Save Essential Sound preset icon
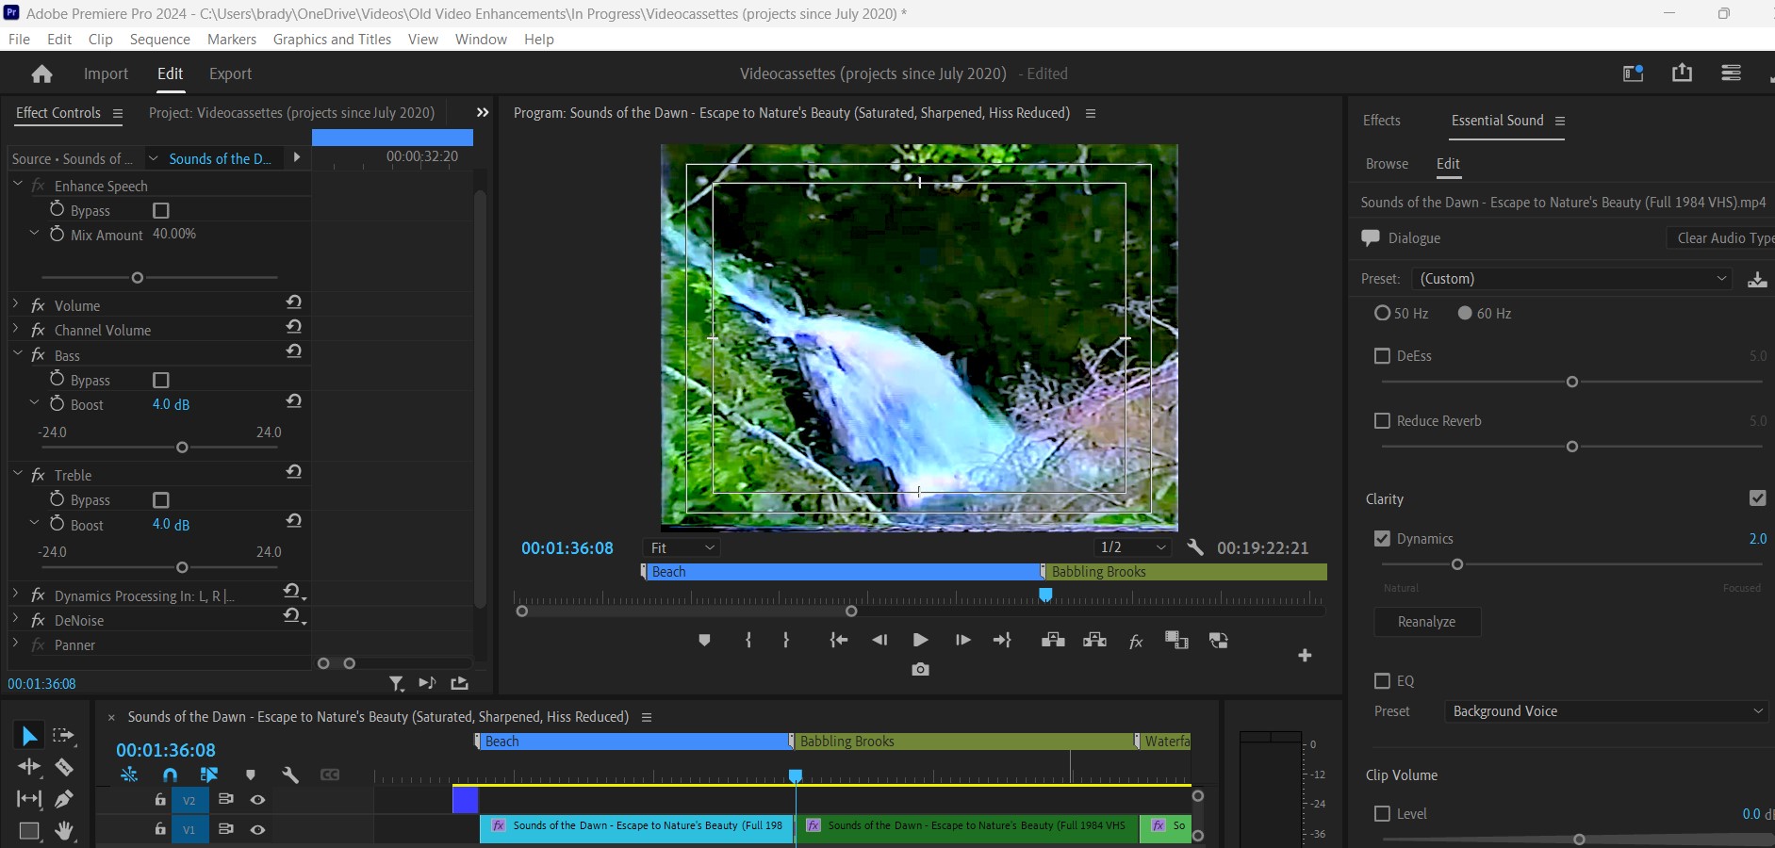This screenshot has height=848, width=1775. coord(1757,279)
